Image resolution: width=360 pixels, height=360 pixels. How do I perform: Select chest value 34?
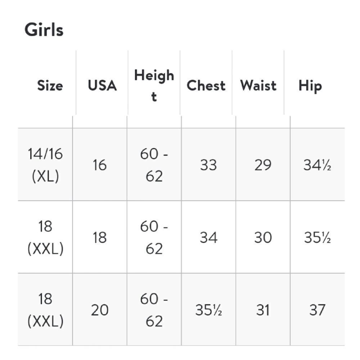(x=208, y=237)
